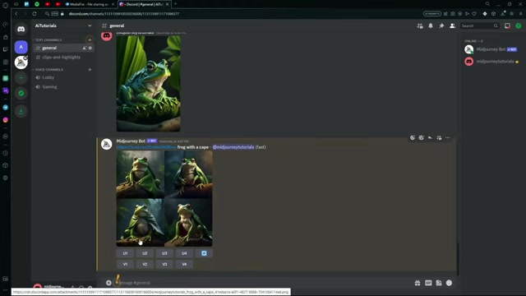
Task: Close the MediaFire browser tab
Action: click(113, 4)
